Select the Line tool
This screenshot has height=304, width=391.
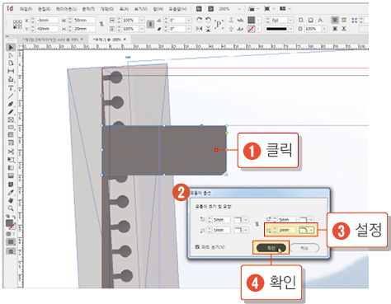pos(11,96)
